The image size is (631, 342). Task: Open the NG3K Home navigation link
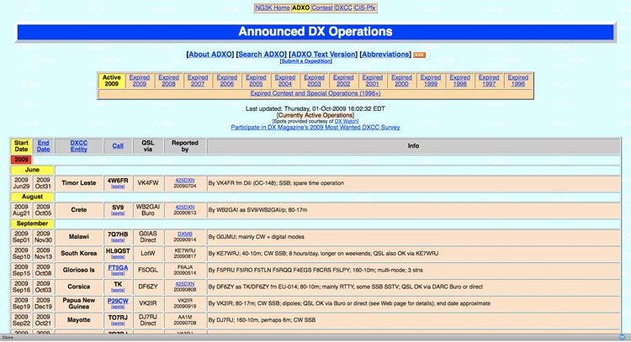[x=272, y=8]
